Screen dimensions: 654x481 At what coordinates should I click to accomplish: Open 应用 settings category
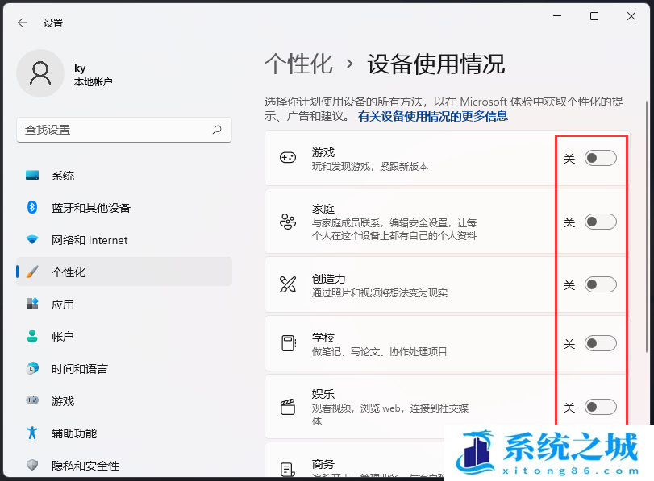tap(124, 305)
